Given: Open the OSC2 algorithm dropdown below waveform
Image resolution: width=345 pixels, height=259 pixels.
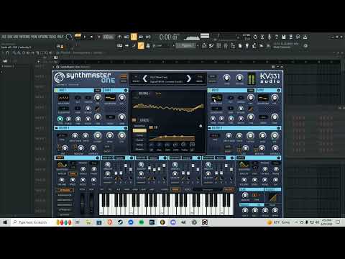Looking at the screenshot, I should pos(216,109).
